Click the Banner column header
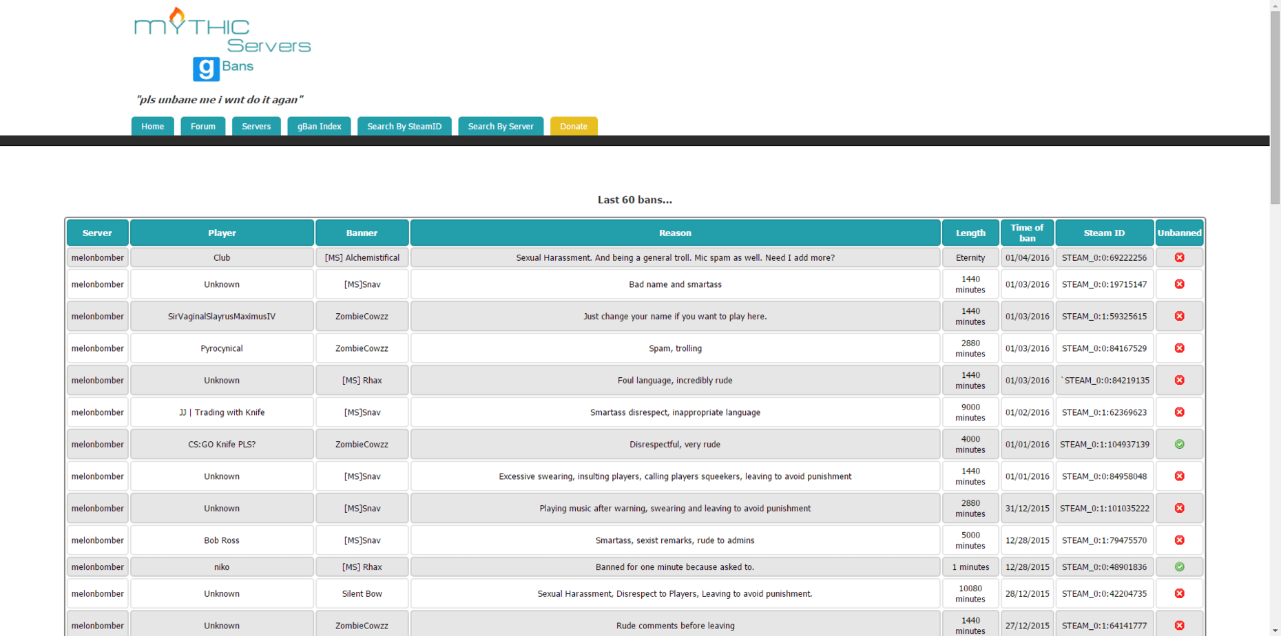 point(362,233)
